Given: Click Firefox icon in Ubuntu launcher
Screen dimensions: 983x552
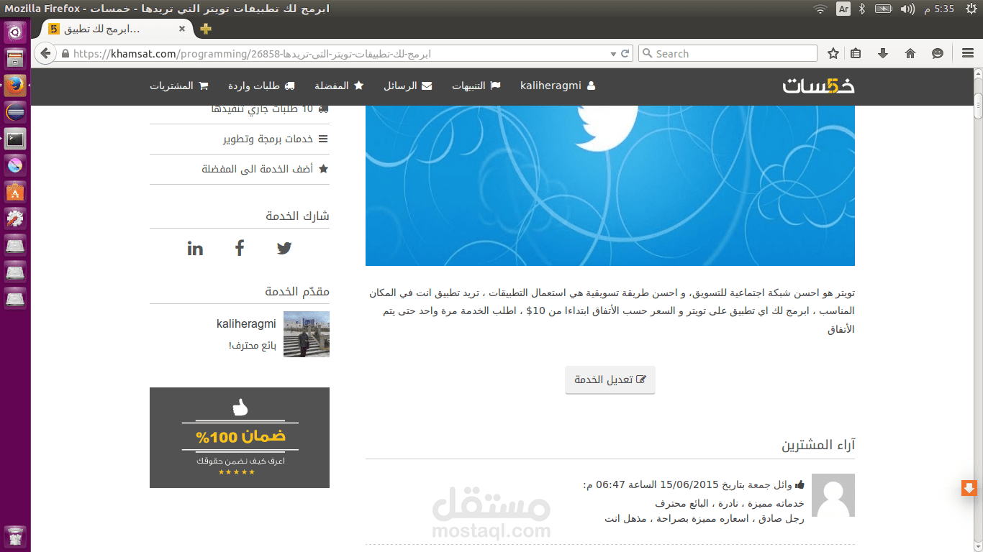Looking at the screenshot, I should point(16,86).
